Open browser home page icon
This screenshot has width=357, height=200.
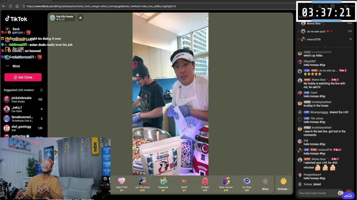point(17,6)
